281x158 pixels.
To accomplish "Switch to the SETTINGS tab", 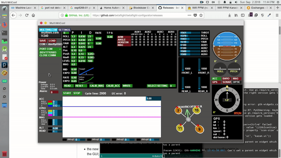I will click(64, 30).
